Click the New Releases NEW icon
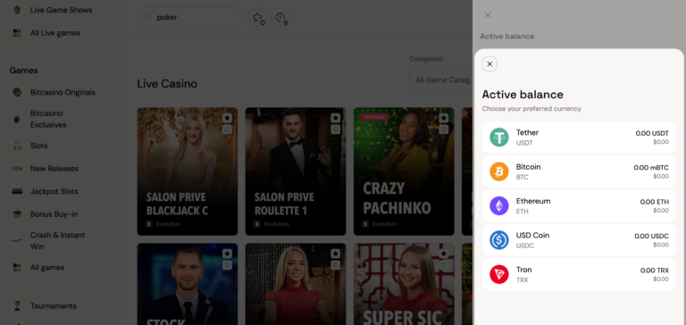686x325 pixels. pyautogui.click(x=17, y=169)
